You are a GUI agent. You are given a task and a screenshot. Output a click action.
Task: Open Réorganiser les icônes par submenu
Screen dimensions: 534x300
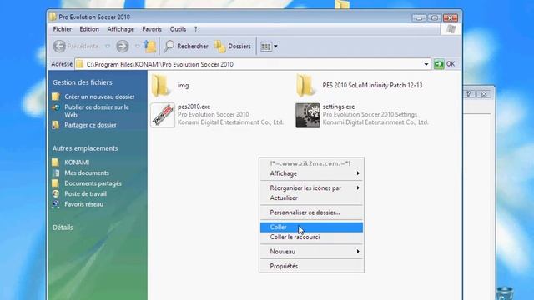point(311,188)
